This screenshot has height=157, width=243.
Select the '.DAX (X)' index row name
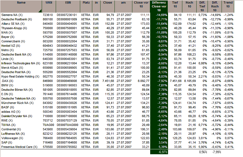click(x=7, y=81)
